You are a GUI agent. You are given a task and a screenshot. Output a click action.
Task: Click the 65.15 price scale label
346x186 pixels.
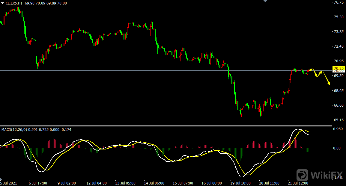[338, 120]
